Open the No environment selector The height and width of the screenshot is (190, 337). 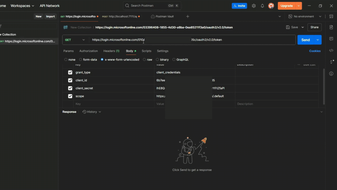tap(305, 16)
